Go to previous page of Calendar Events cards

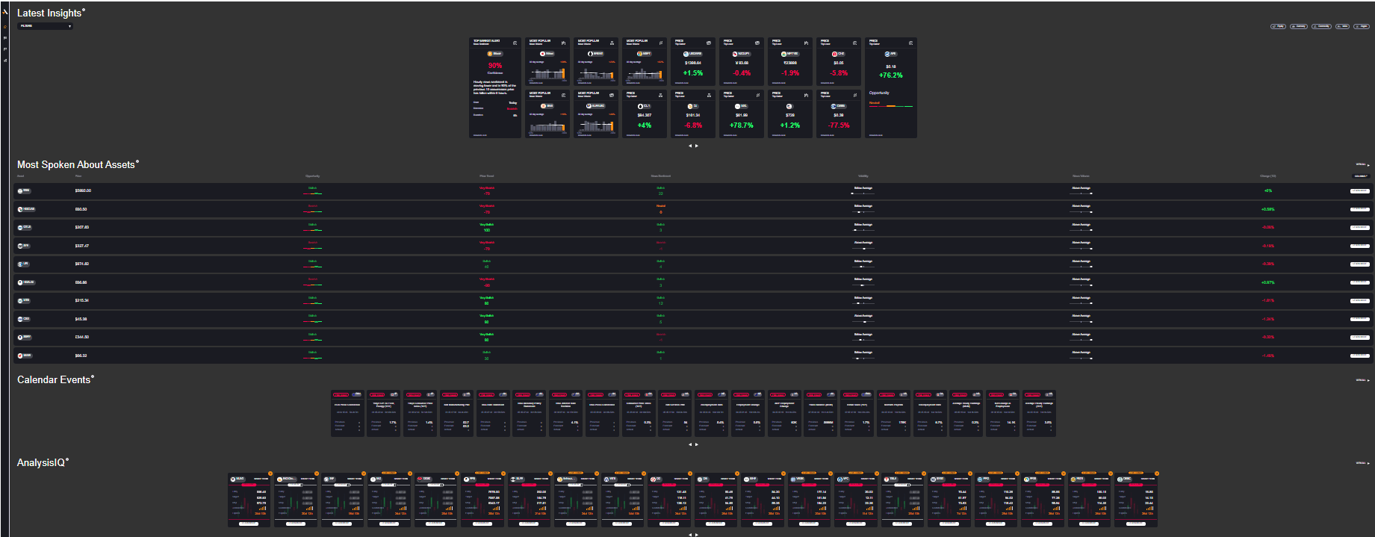click(x=690, y=444)
